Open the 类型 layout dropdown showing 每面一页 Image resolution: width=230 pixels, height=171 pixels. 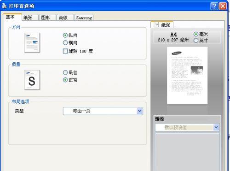tap(103, 111)
